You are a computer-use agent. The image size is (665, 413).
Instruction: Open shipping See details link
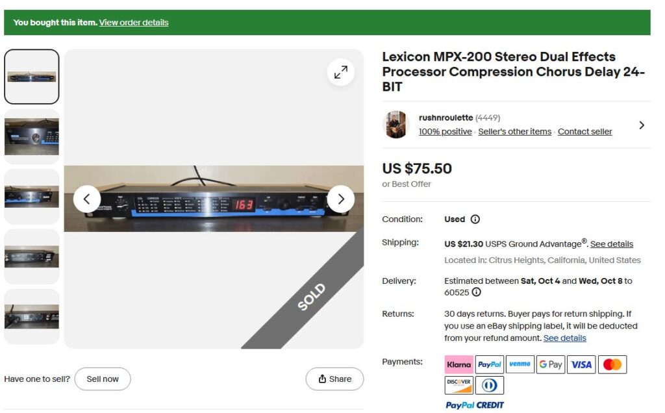pos(612,244)
